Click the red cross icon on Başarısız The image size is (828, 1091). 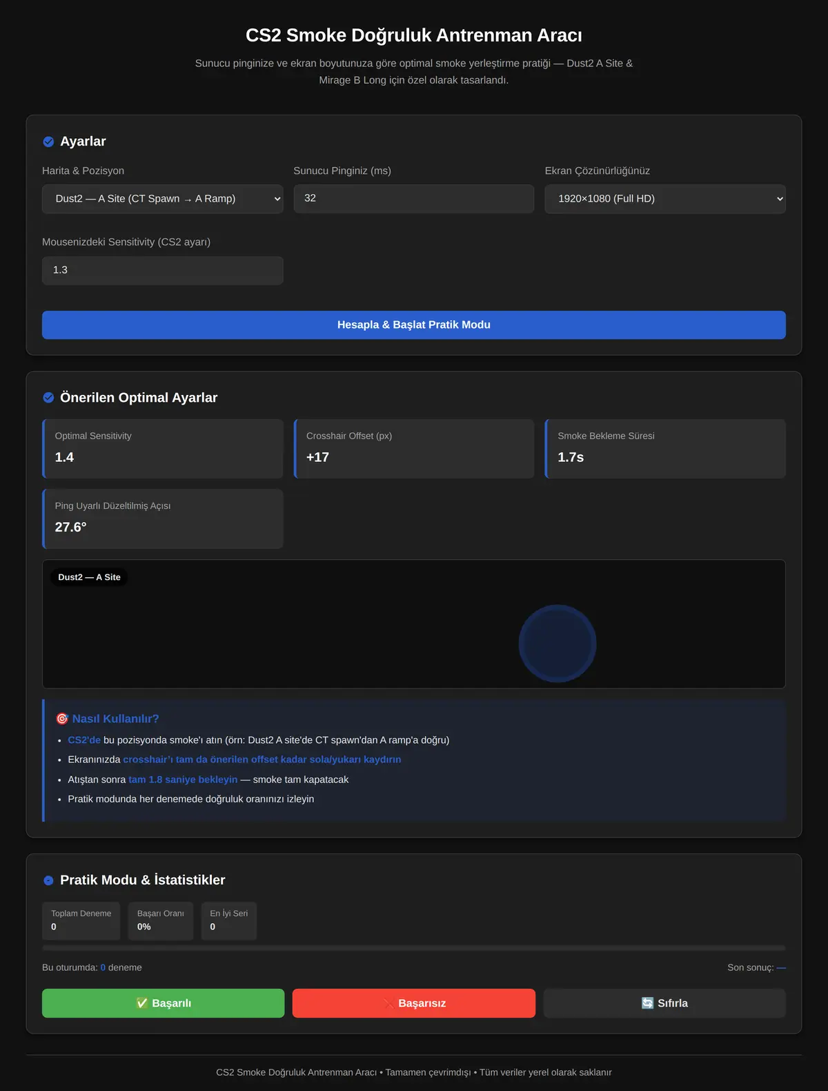[x=388, y=1003]
